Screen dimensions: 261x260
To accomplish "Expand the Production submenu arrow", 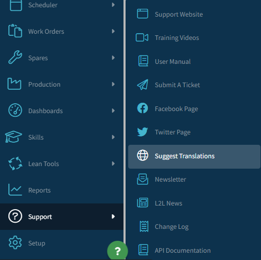I will (113, 84).
